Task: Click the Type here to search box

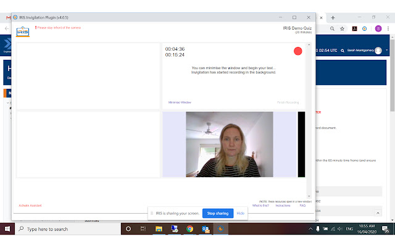Action: click(x=68, y=229)
